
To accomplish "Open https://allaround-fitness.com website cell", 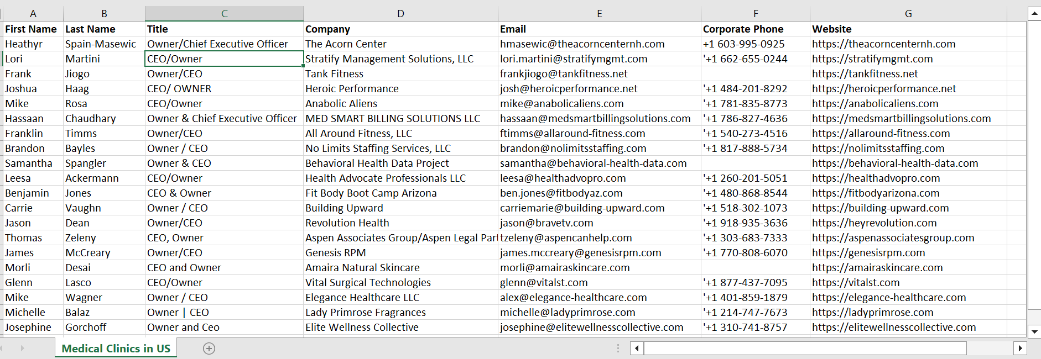I will tap(908, 134).
